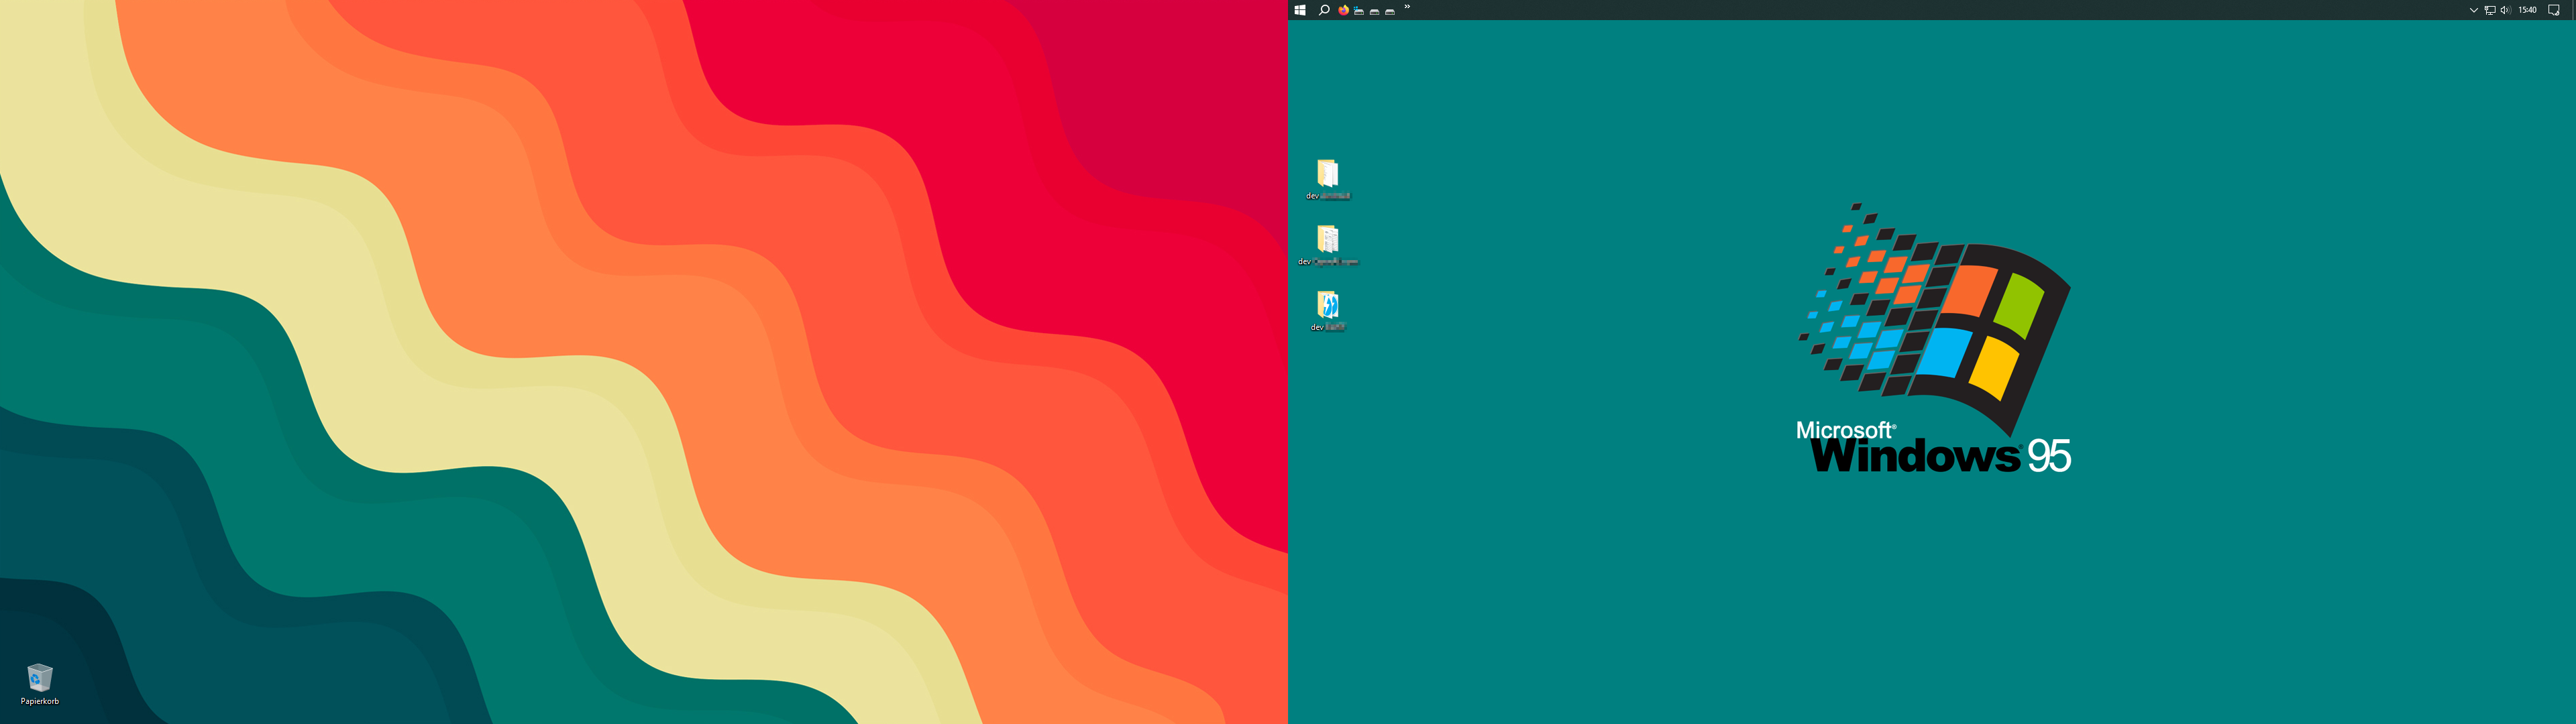Screen dimensions: 2576x724
Task: Select the topmost dev folder on desktop
Action: tap(1327, 174)
